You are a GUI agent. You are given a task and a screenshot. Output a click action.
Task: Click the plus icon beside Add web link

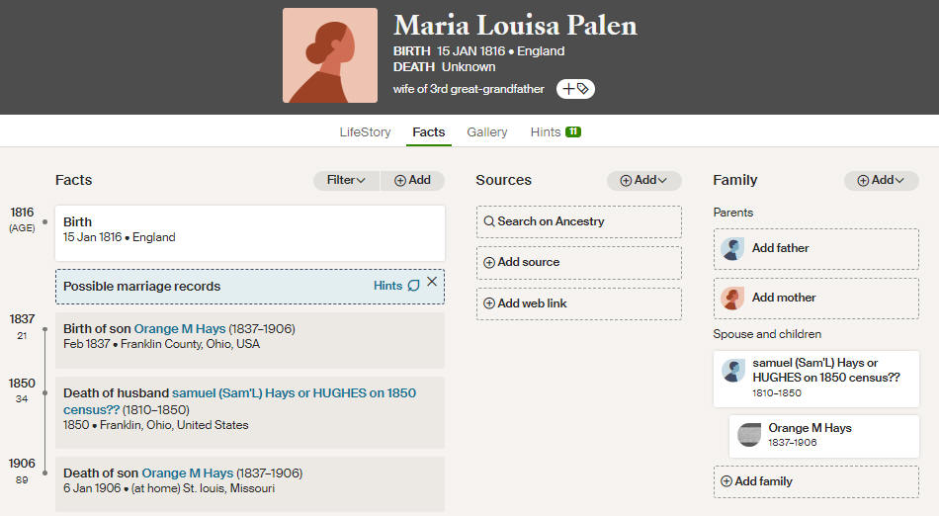click(489, 302)
